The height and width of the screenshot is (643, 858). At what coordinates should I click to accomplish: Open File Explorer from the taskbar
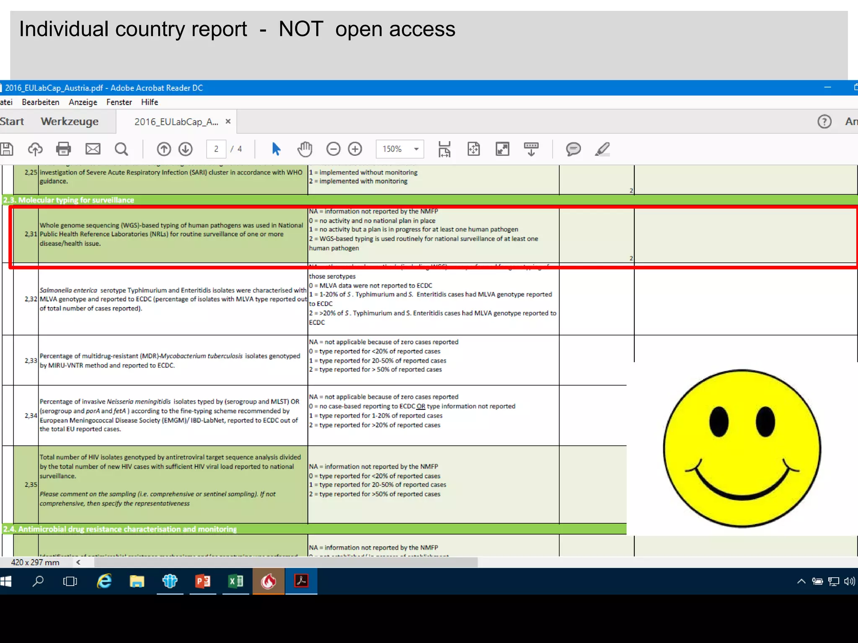[x=137, y=581]
